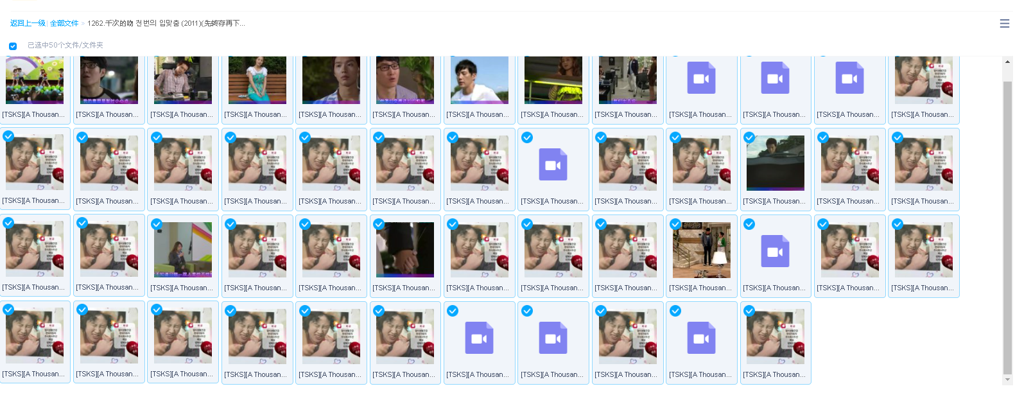Image resolution: width=1015 pixels, height=402 pixels.
Task: Go back via 返回上一级 link
Action: tap(27, 23)
